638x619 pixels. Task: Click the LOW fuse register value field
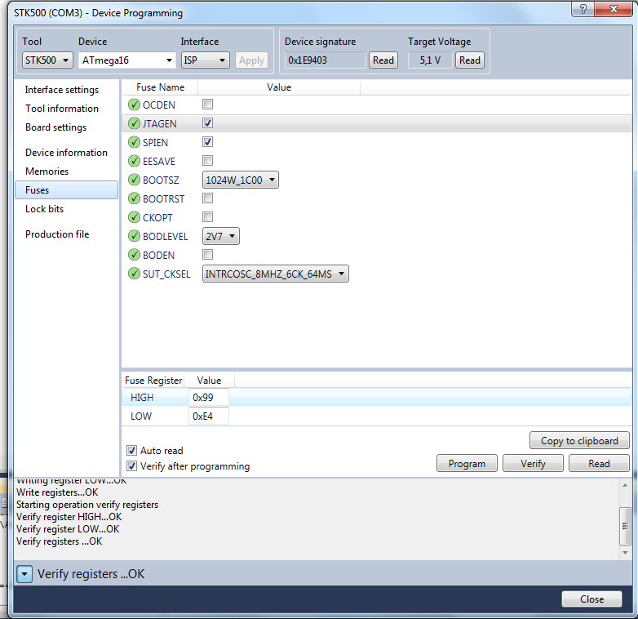(208, 416)
